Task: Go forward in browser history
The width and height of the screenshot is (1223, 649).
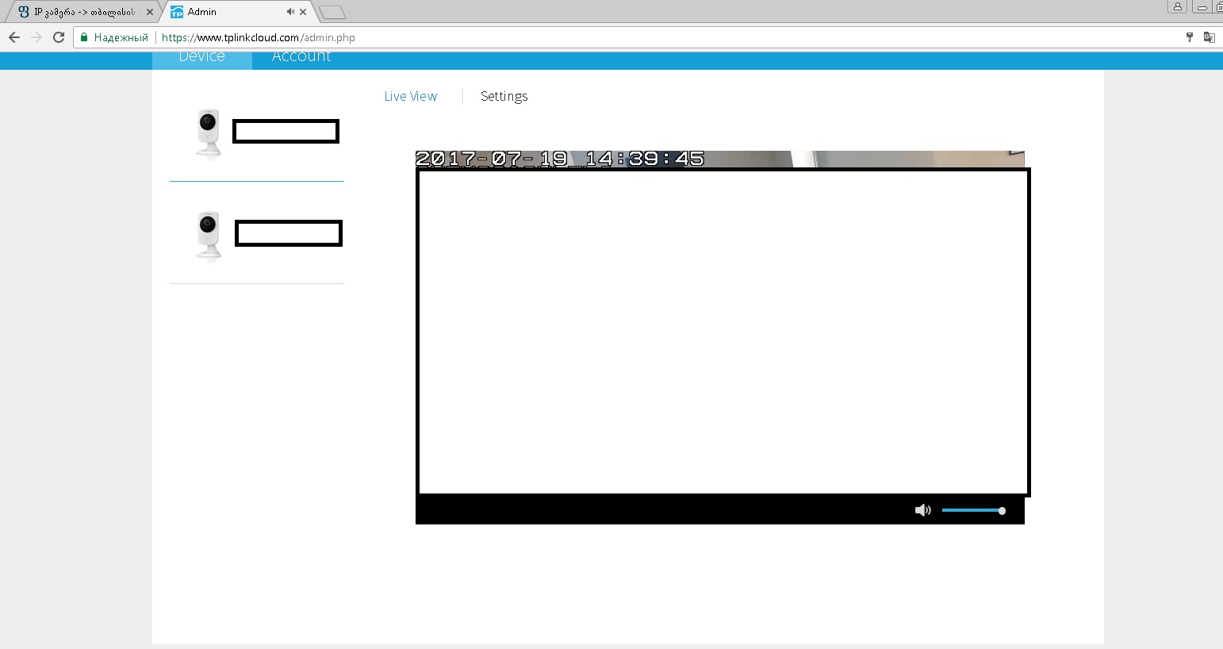Action: coord(36,37)
